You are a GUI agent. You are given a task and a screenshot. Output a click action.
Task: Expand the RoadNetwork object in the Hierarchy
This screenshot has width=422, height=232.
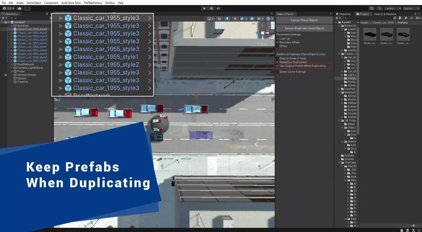[x=12, y=65]
